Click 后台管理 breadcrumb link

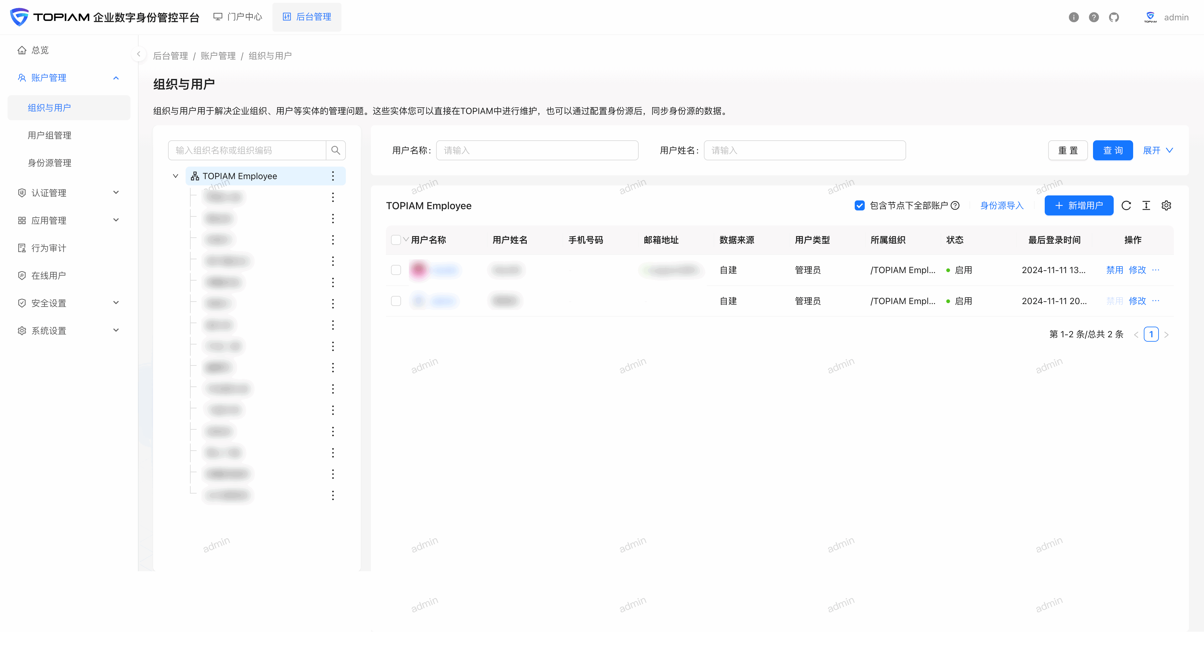click(x=171, y=56)
